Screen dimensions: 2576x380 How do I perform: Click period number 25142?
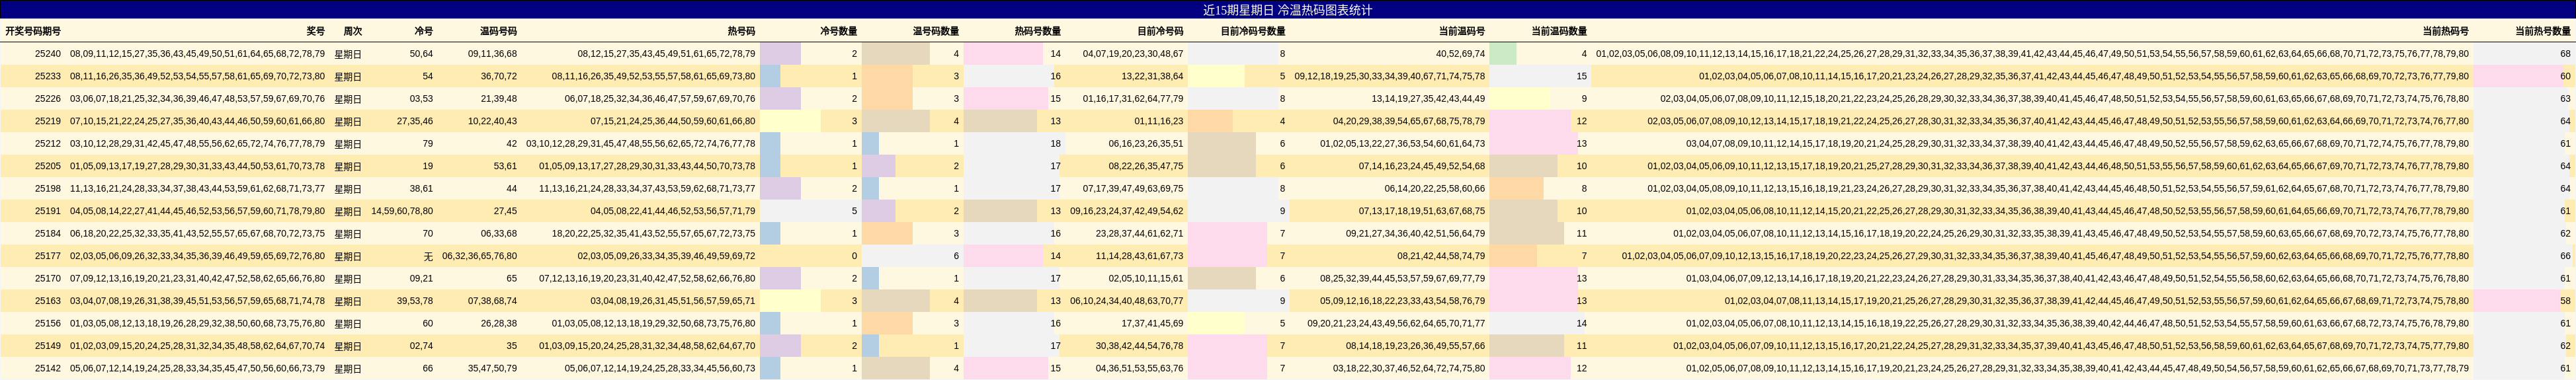[47, 369]
